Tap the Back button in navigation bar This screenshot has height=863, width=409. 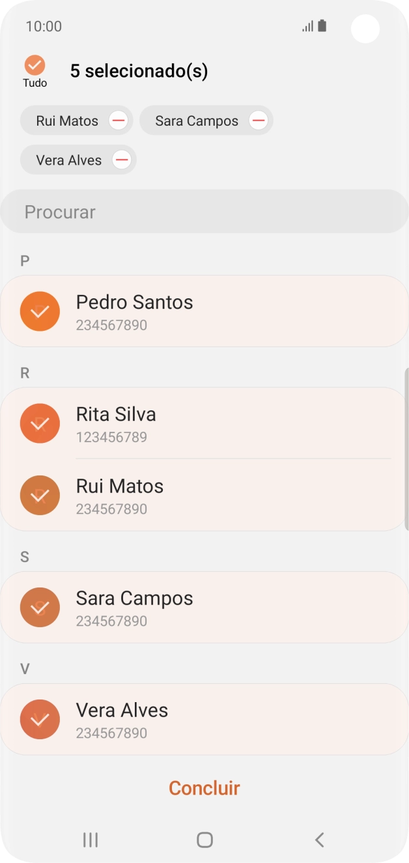[319, 840]
